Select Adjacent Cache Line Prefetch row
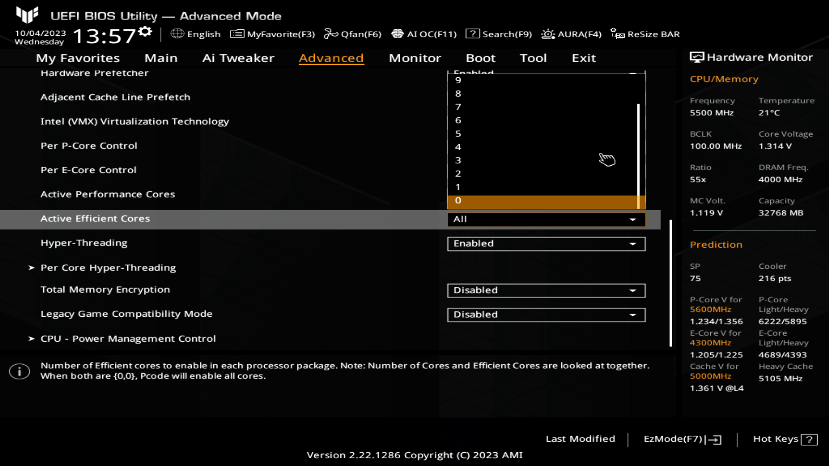 (115, 97)
